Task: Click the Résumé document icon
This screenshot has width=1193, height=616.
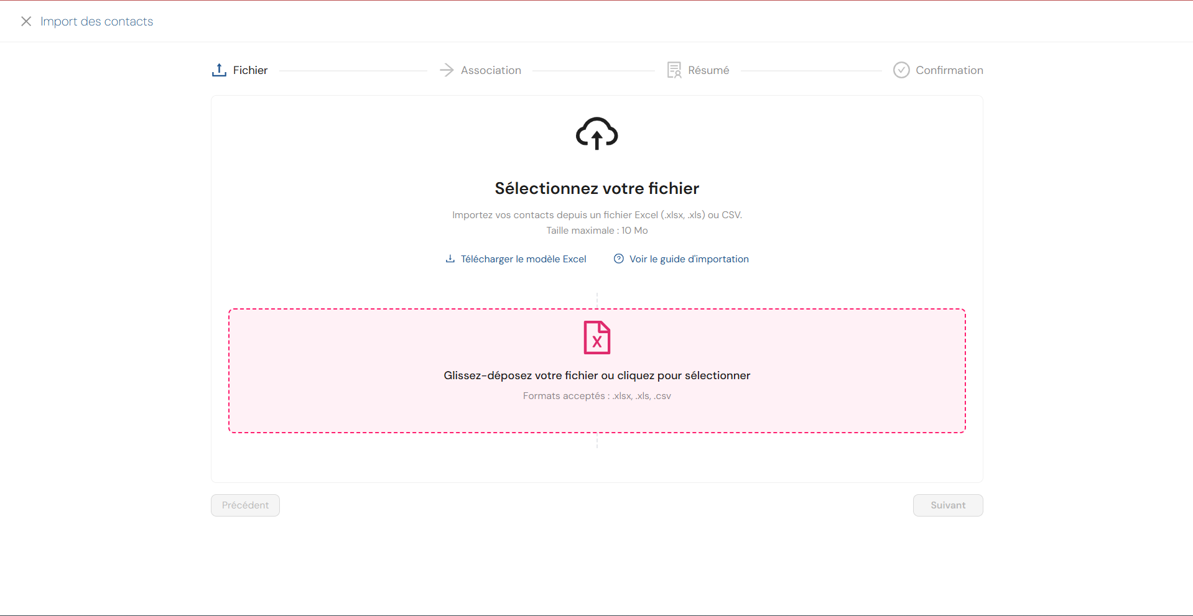Action: click(674, 70)
